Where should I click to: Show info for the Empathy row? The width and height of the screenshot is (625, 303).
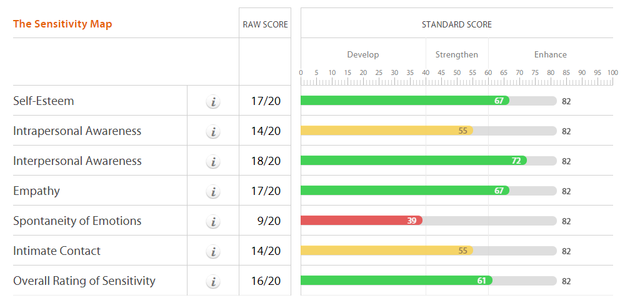click(213, 191)
